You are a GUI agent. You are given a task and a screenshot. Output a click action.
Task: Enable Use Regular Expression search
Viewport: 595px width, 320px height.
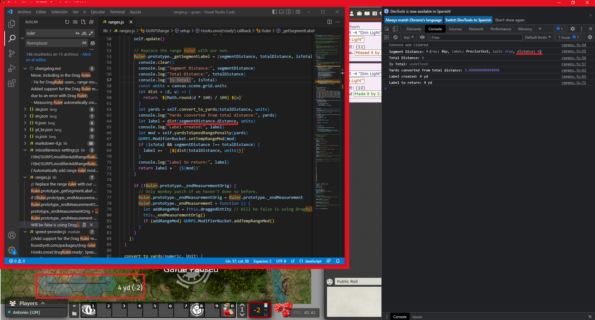pyautogui.click(x=91, y=33)
